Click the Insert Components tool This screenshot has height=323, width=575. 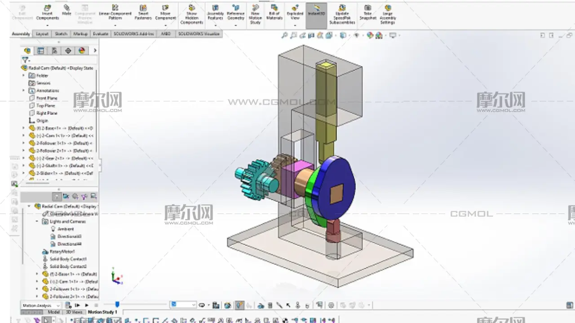click(47, 13)
